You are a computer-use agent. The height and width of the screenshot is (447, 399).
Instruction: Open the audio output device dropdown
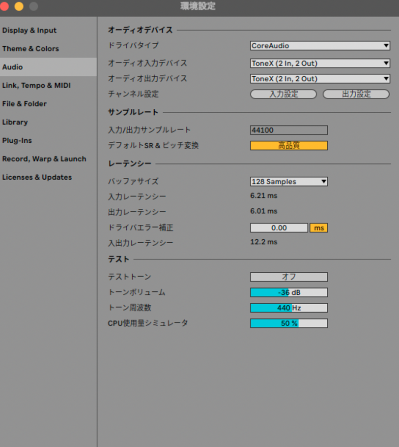[320, 79]
